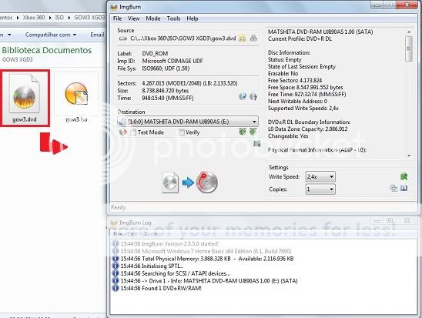Click the breadcrumb arrow before ISO
This screenshot has width=422, height=318.
point(50,18)
